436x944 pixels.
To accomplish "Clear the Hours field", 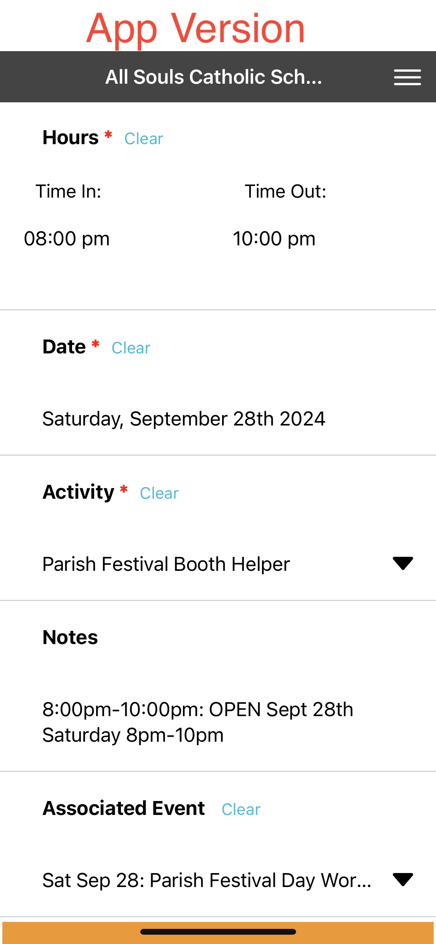I will click(144, 139).
